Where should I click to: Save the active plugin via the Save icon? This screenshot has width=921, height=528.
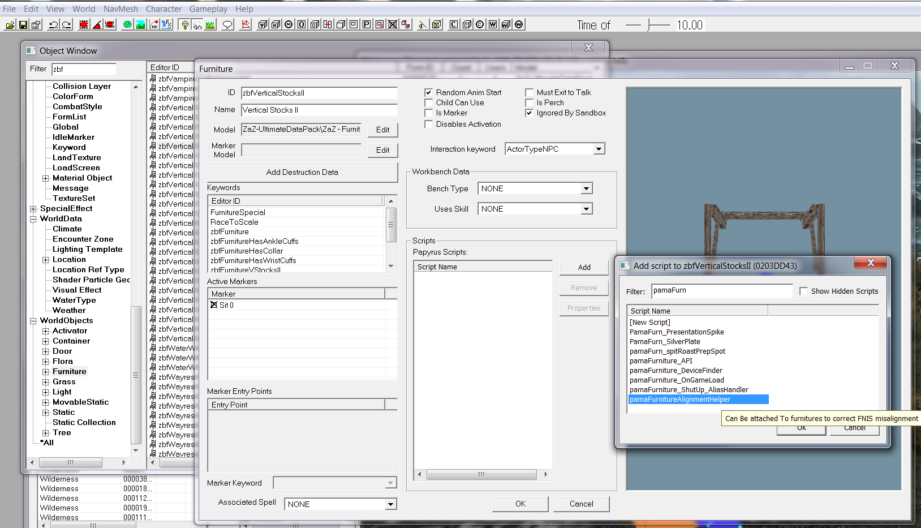point(24,24)
